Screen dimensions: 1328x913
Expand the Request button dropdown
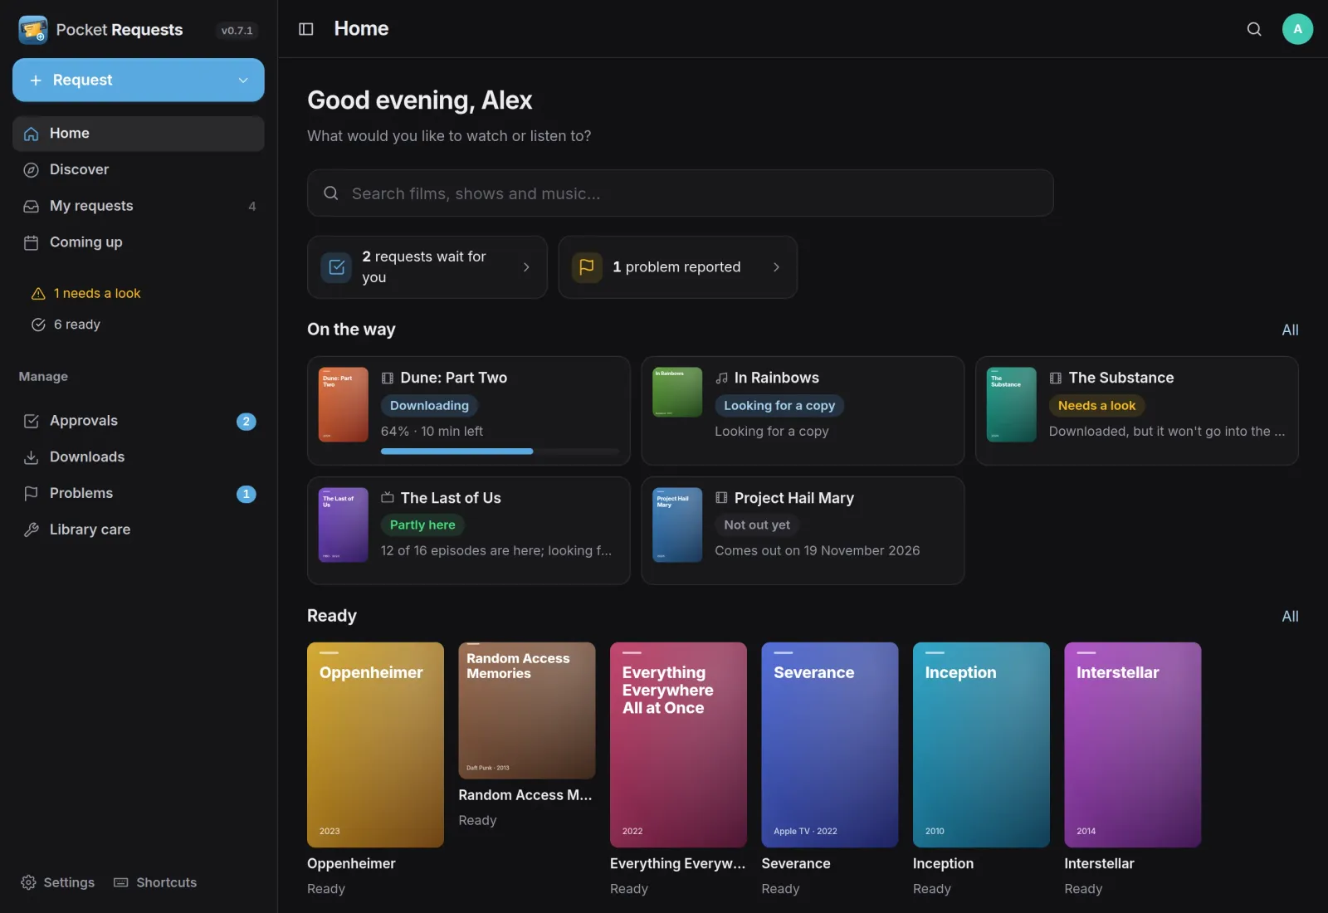(243, 81)
